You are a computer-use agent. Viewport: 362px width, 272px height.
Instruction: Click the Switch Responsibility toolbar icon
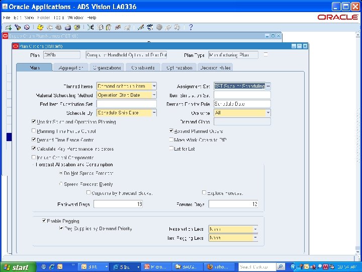click(x=58, y=28)
